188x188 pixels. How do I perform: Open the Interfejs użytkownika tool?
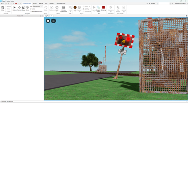click(64, 9)
